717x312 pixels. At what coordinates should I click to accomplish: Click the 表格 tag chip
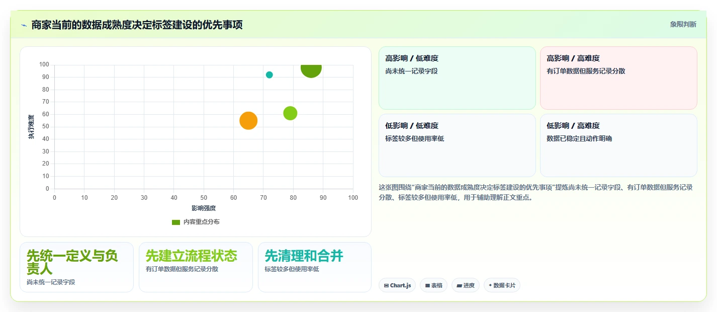coord(434,285)
